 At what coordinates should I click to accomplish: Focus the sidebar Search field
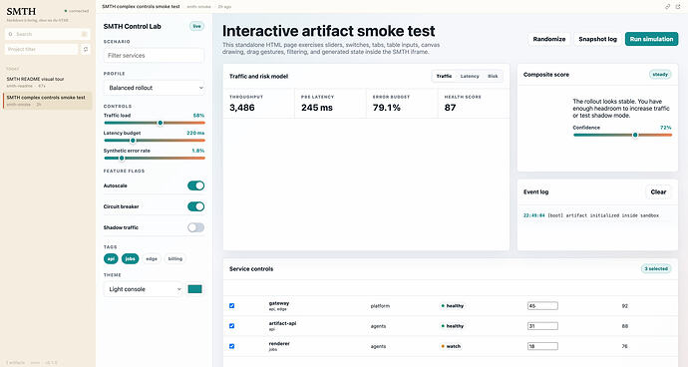tap(48, 34)
